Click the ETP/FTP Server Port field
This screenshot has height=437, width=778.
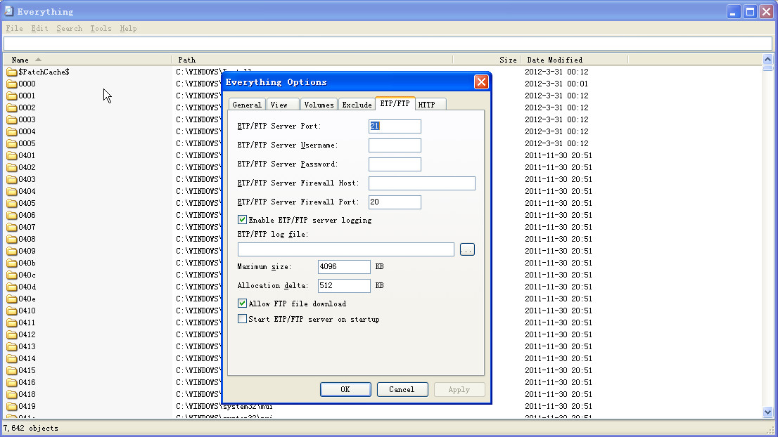coord(395,126)
